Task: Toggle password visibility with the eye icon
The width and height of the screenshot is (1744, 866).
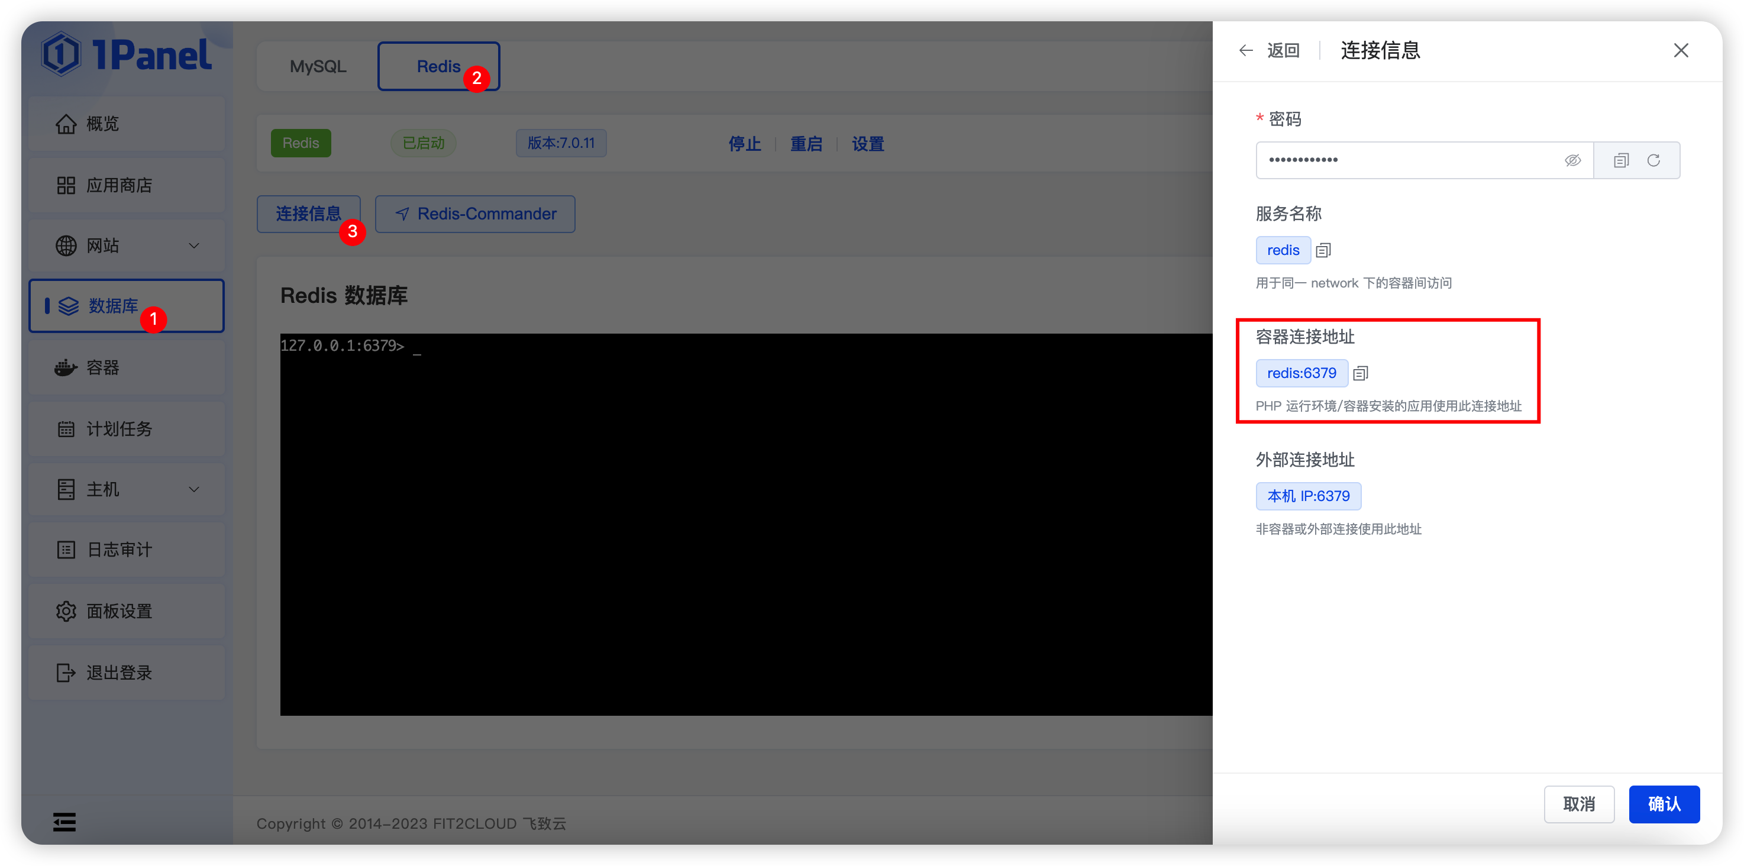Action: tap(1572, 160)
